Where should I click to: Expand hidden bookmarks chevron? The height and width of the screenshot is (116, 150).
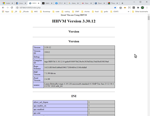click(x=128, y=11)
